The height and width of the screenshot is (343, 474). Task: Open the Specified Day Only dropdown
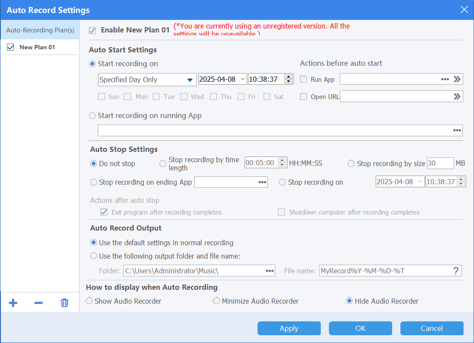(x=147, y=80)
